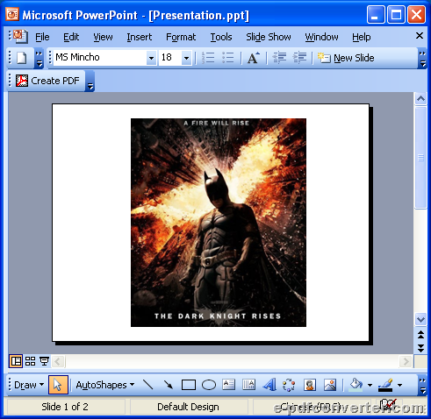Insert Clip Art icon
Screen dimensions: 431x419
(x=310, y=385)
